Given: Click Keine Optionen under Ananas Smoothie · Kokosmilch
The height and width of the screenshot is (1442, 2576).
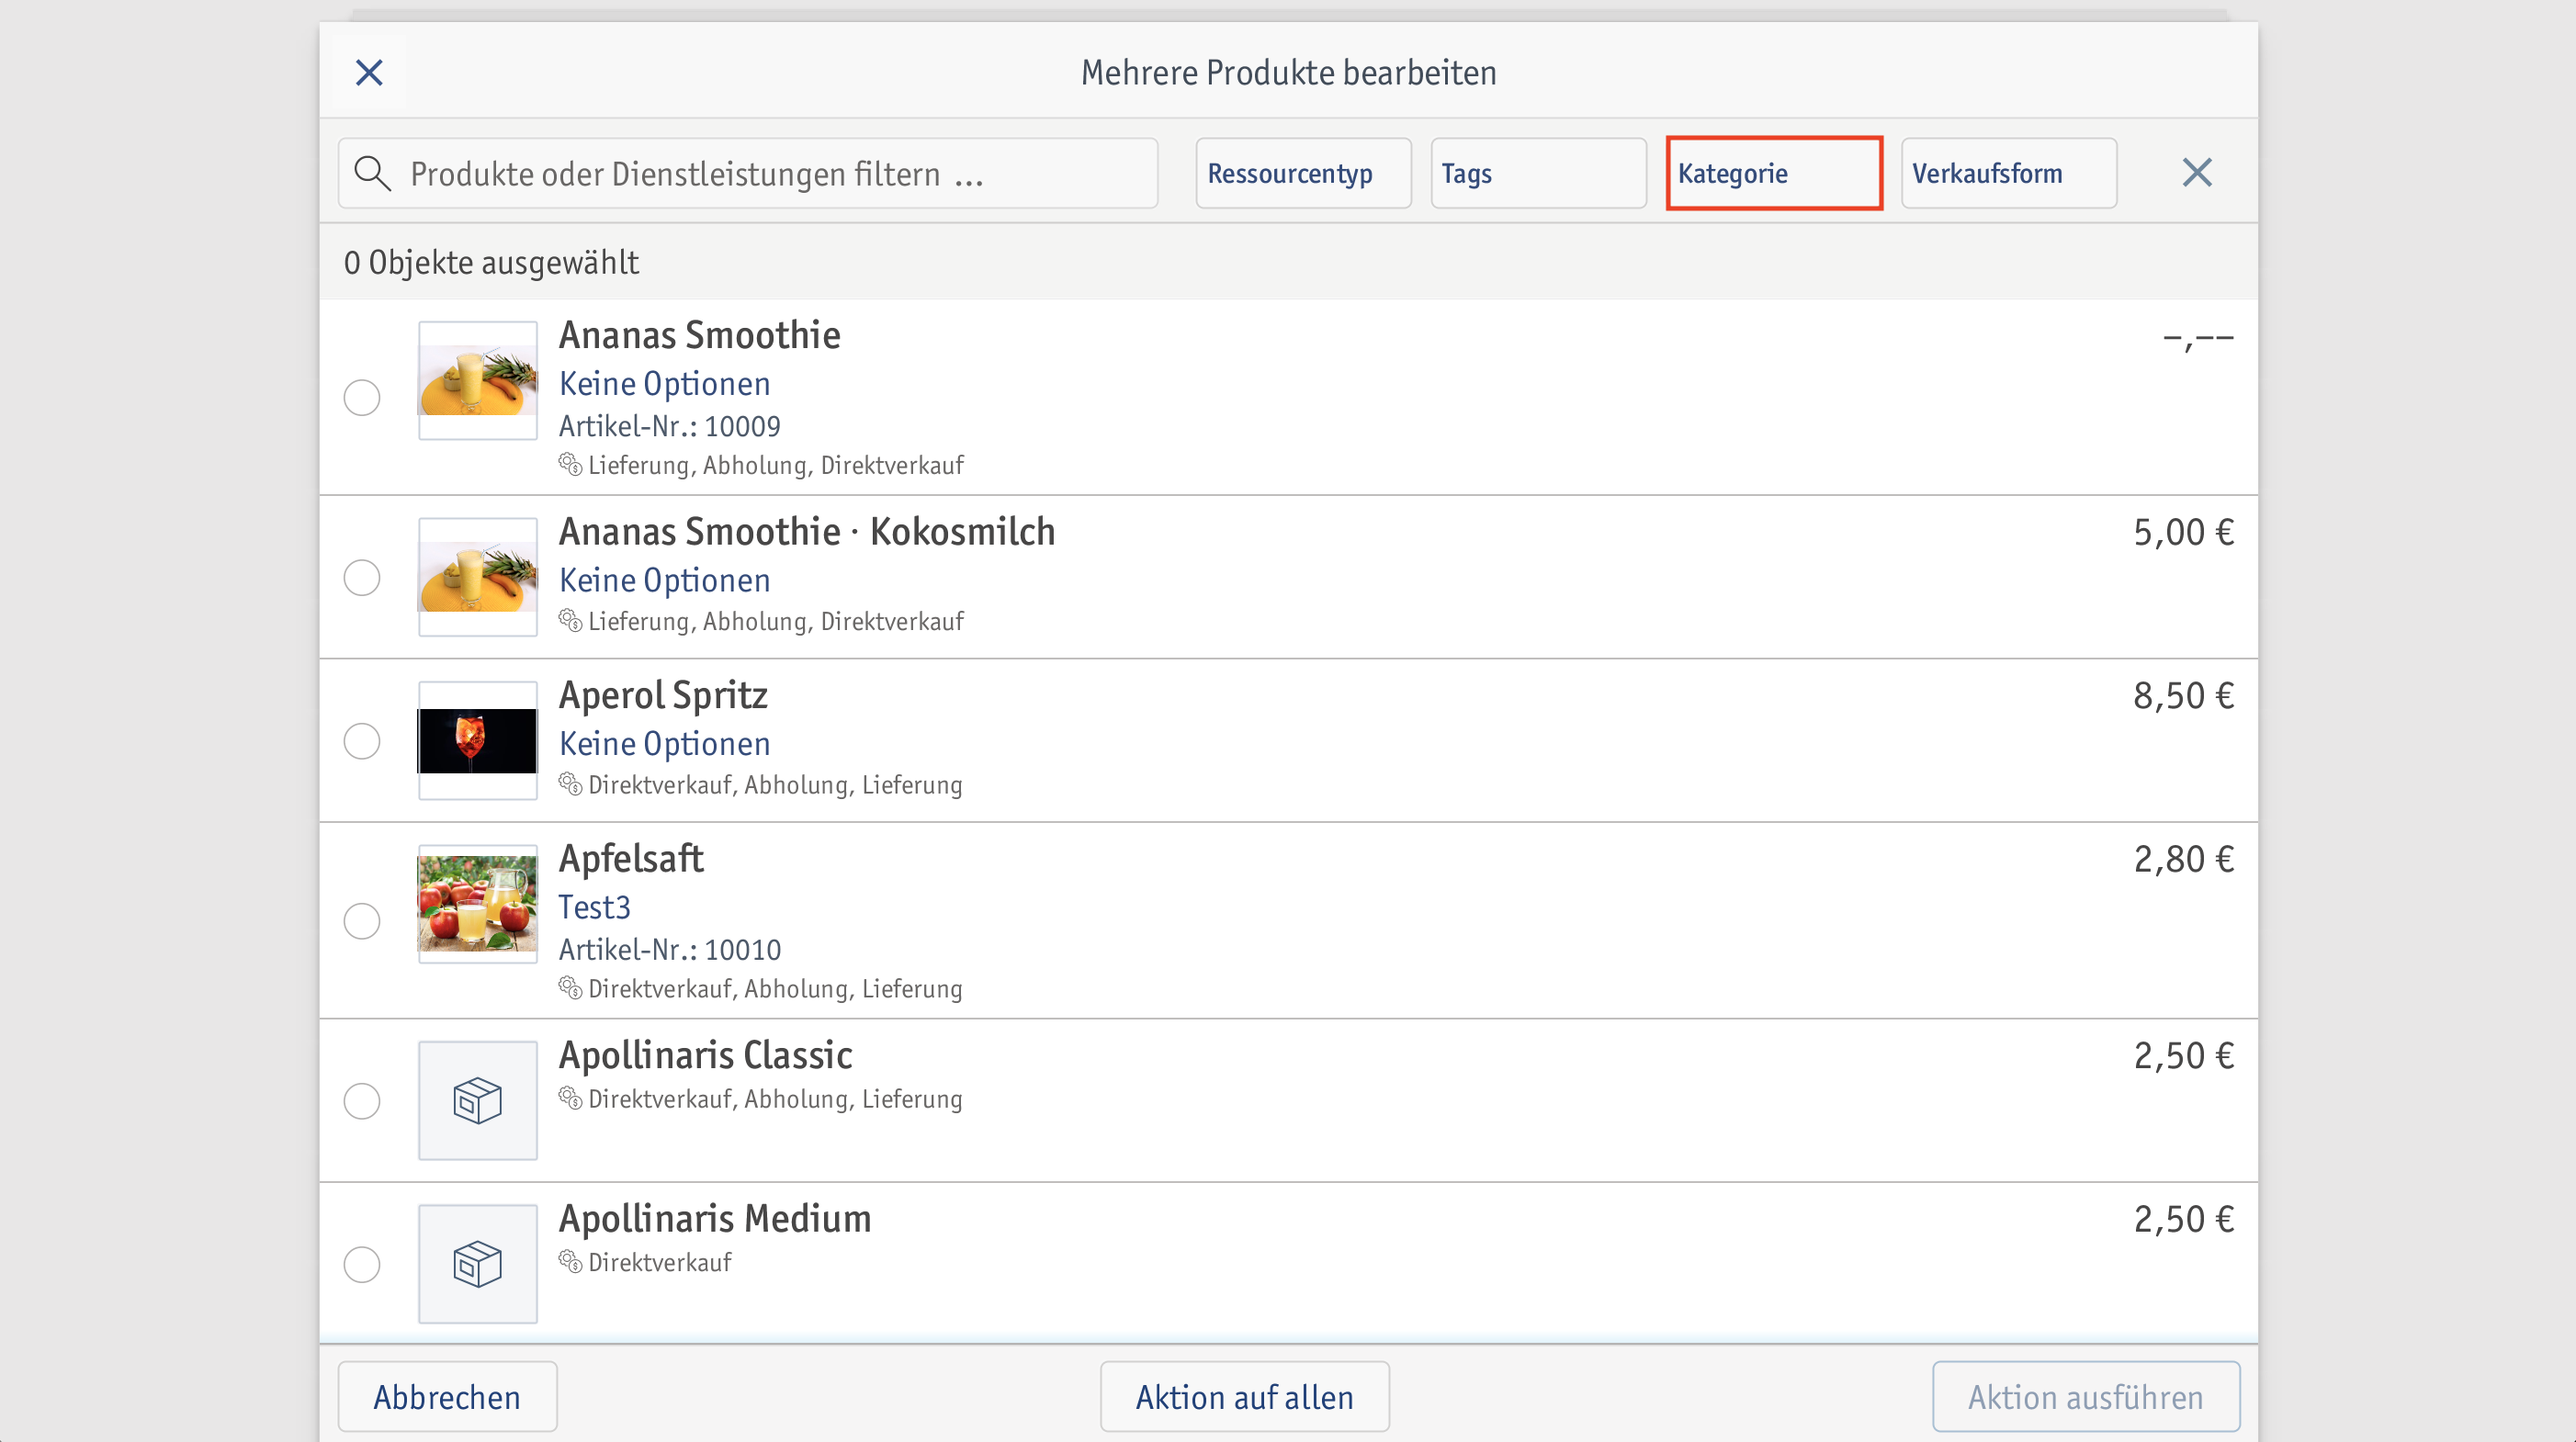Looking at the screenshot, I should (x=664, y=580).
